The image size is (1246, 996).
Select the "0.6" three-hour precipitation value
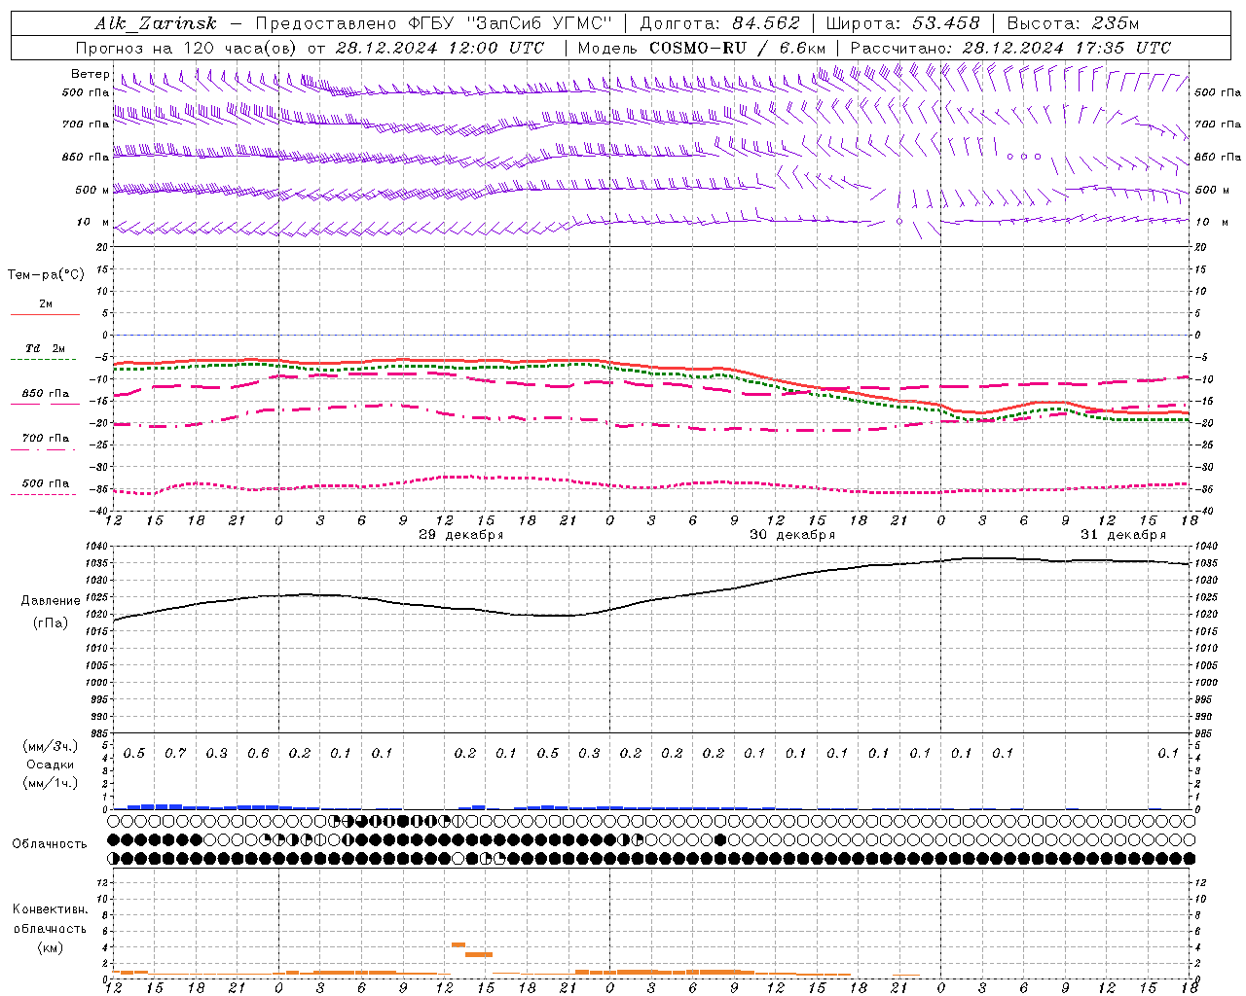[x=258, y=754]
